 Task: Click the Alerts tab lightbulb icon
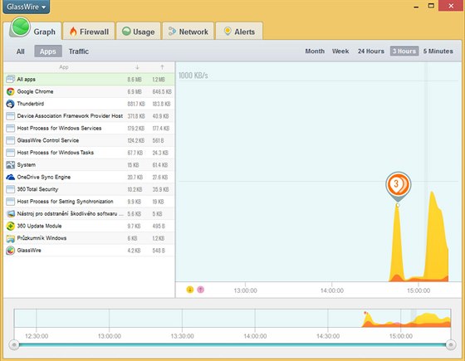pyautogui.click(x=228, y=32)
